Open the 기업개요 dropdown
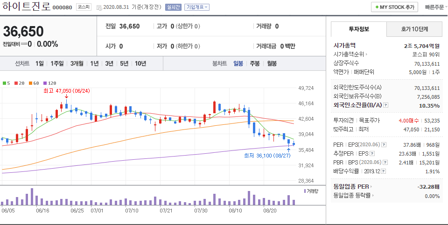448x225 pixels. click(197, 7)
